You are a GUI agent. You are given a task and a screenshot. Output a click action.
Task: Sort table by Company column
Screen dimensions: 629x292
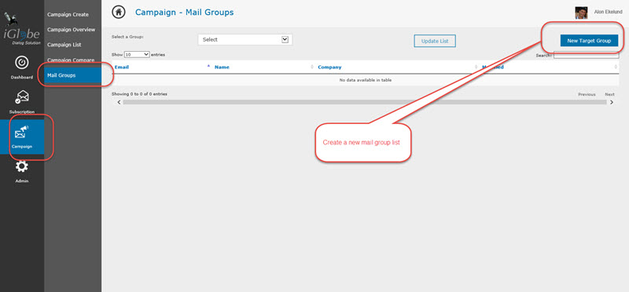tap(329, 68)
